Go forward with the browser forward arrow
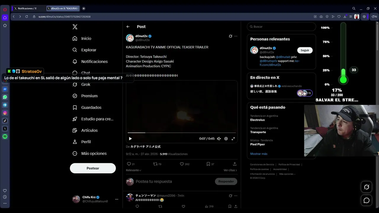 [x=20, y=17]
